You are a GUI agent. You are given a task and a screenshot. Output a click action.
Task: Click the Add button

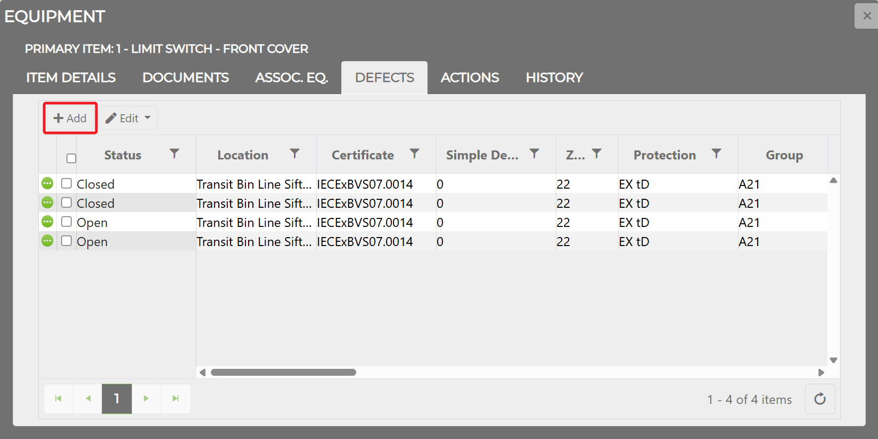coord(70,118)
